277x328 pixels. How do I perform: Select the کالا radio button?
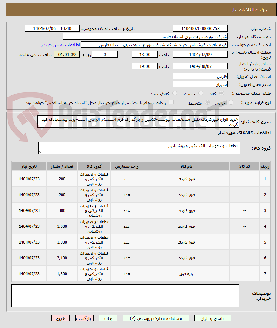click(222, 93)
